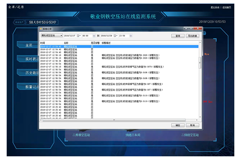Close the 报警记录 dialog window

click(x=198, y=29)
